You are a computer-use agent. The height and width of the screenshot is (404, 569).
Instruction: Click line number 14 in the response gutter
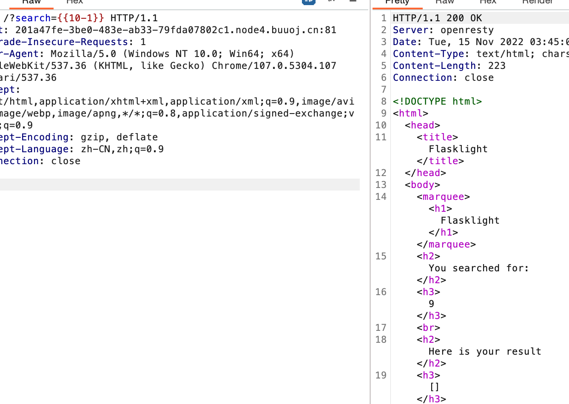tap(381, 196)
